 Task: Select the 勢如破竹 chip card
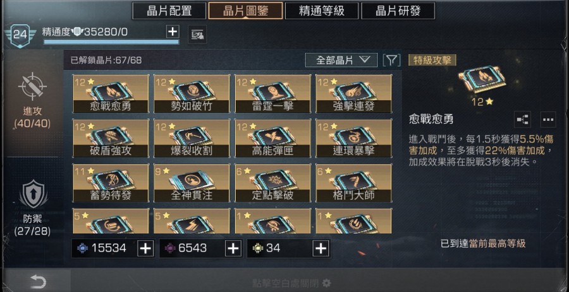point(192,94)
